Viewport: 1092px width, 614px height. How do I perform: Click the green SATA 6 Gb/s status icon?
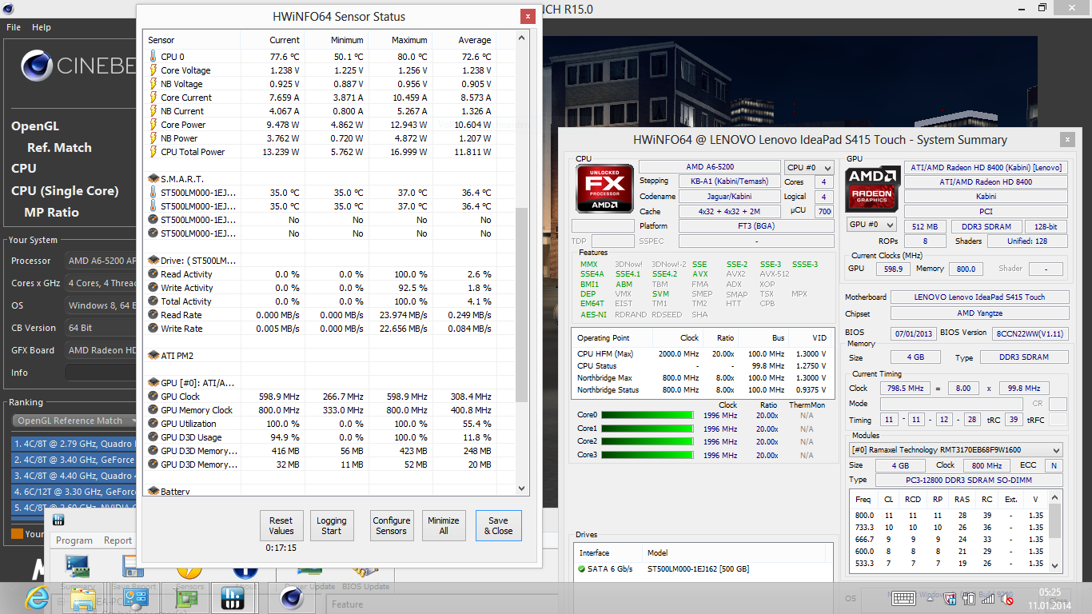click(x=581, y=569)
